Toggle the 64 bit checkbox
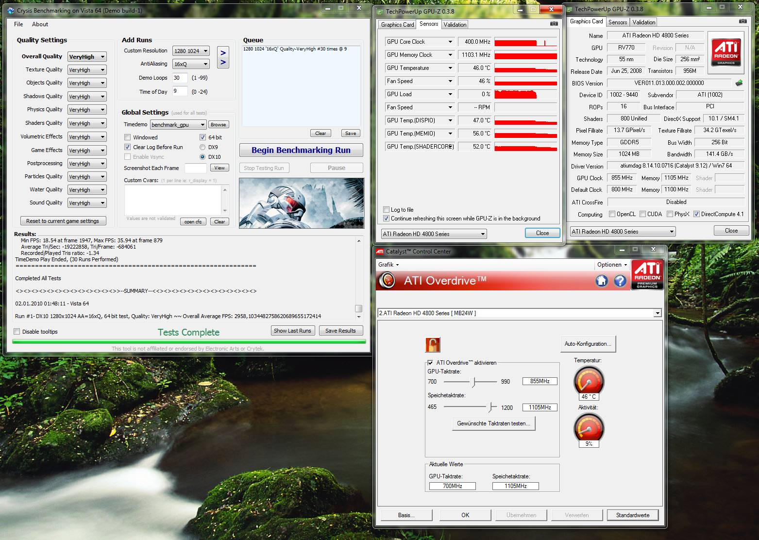The image size is (759, 540). [202, 137]
